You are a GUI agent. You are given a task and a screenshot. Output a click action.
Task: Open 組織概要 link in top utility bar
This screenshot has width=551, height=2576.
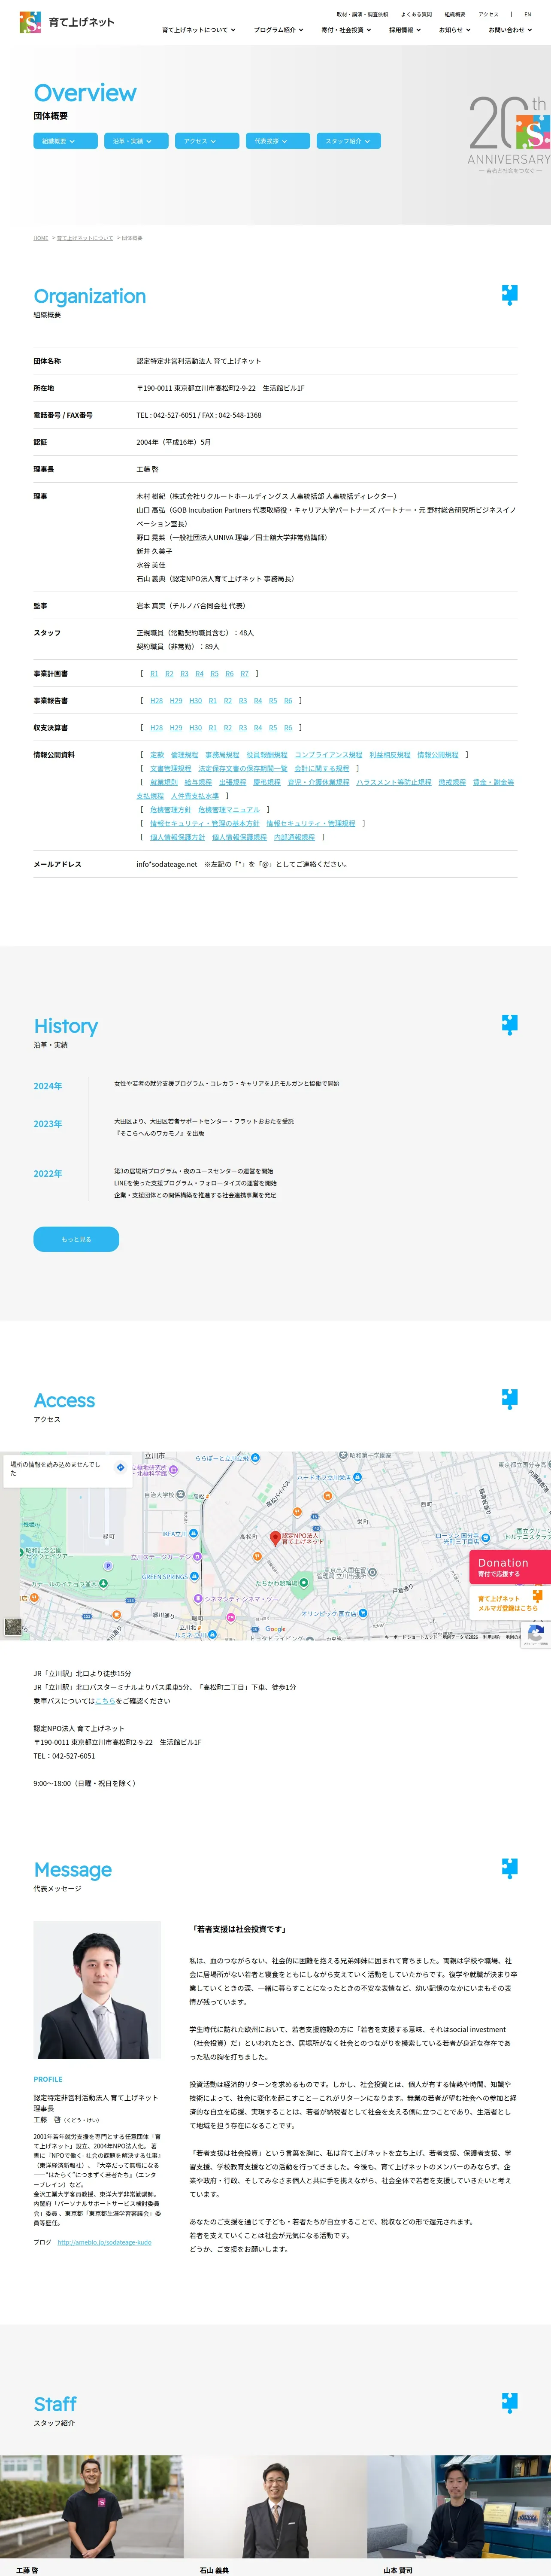pyautogui.click(x=455, y=14)
